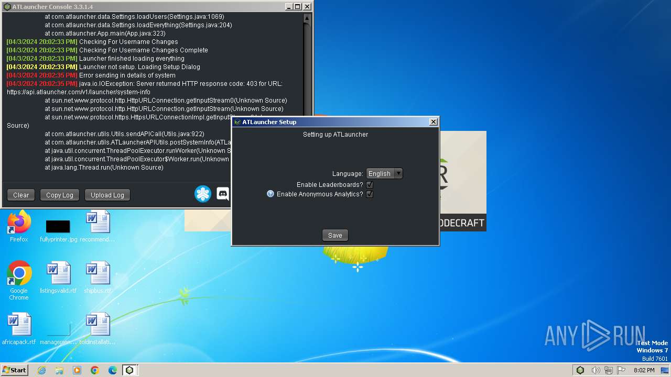
Task: Open network status icon in system tray
Action: pyautogui.click(x=608, y=370)
